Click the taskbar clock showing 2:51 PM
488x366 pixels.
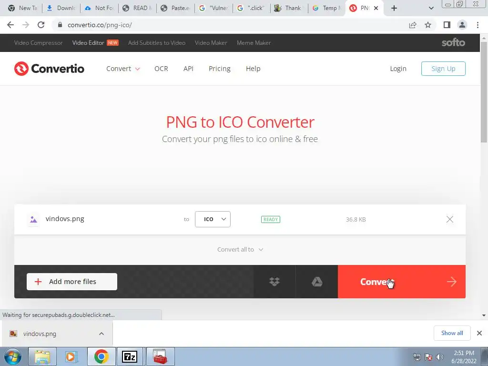464,357
